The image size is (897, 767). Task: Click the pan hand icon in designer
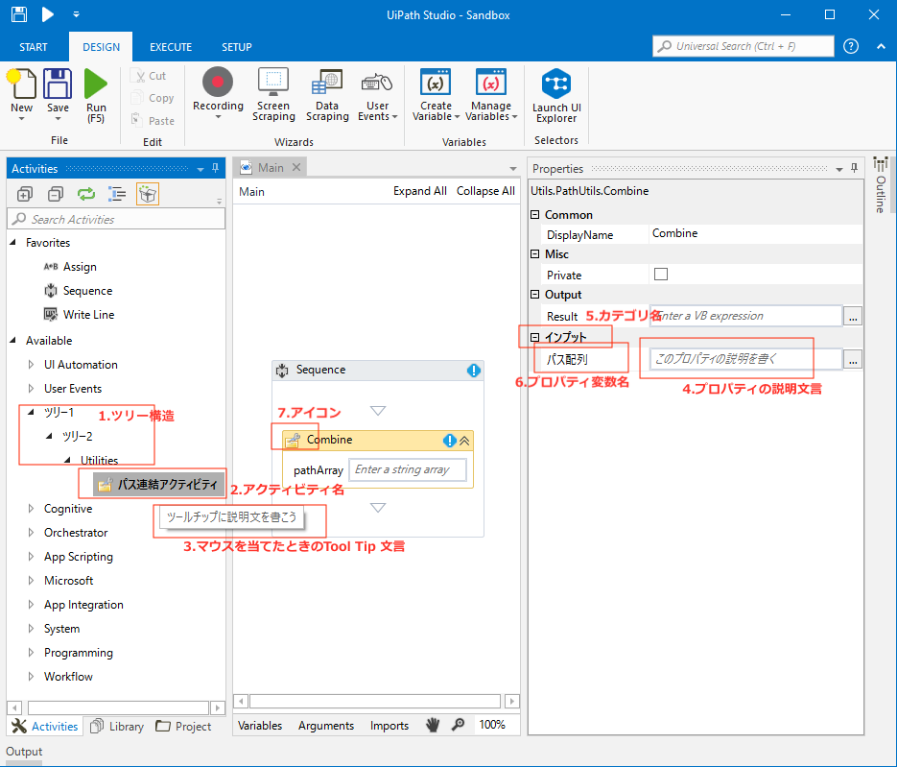[x=433, y=725]
